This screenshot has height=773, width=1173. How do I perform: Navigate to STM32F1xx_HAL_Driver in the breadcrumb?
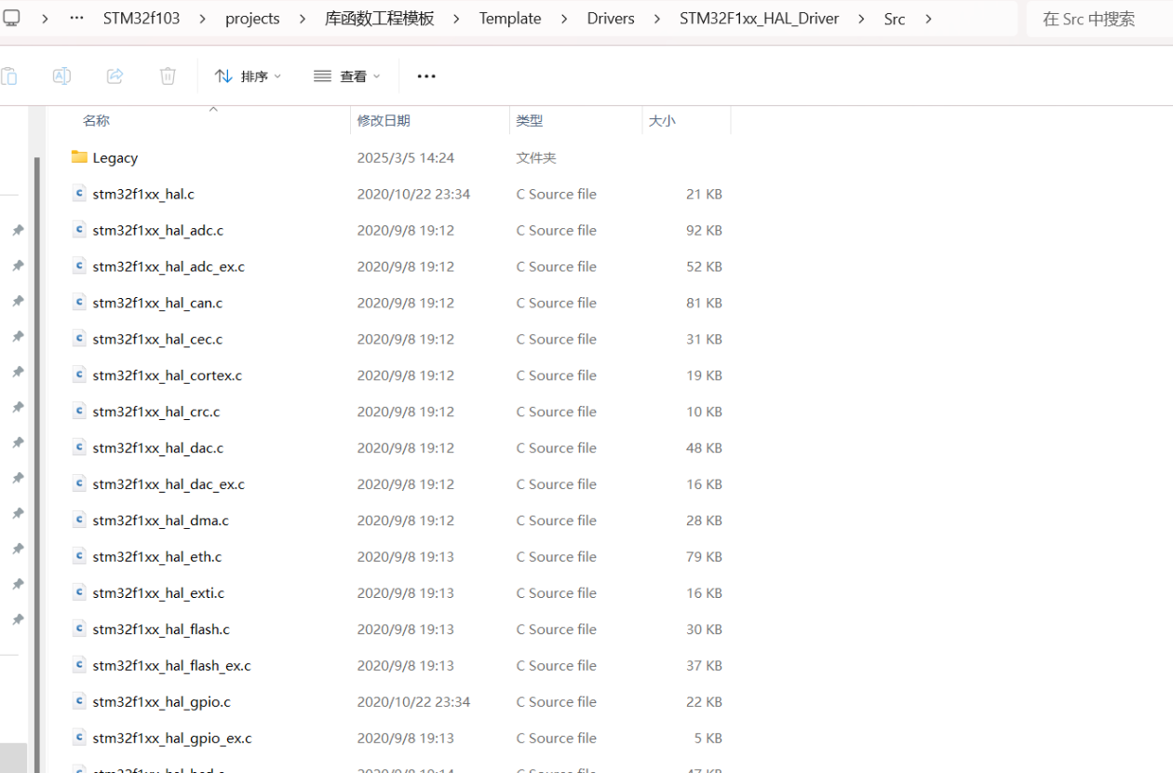[x=759, y=19]
